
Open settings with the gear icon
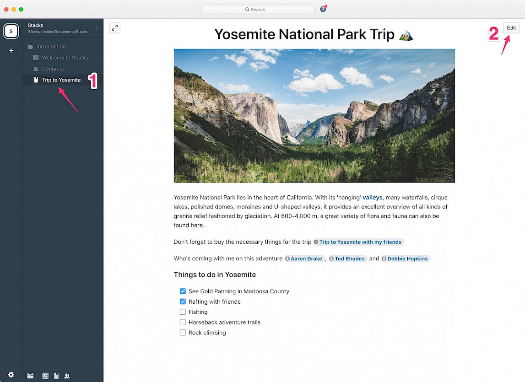click(11, 375)
